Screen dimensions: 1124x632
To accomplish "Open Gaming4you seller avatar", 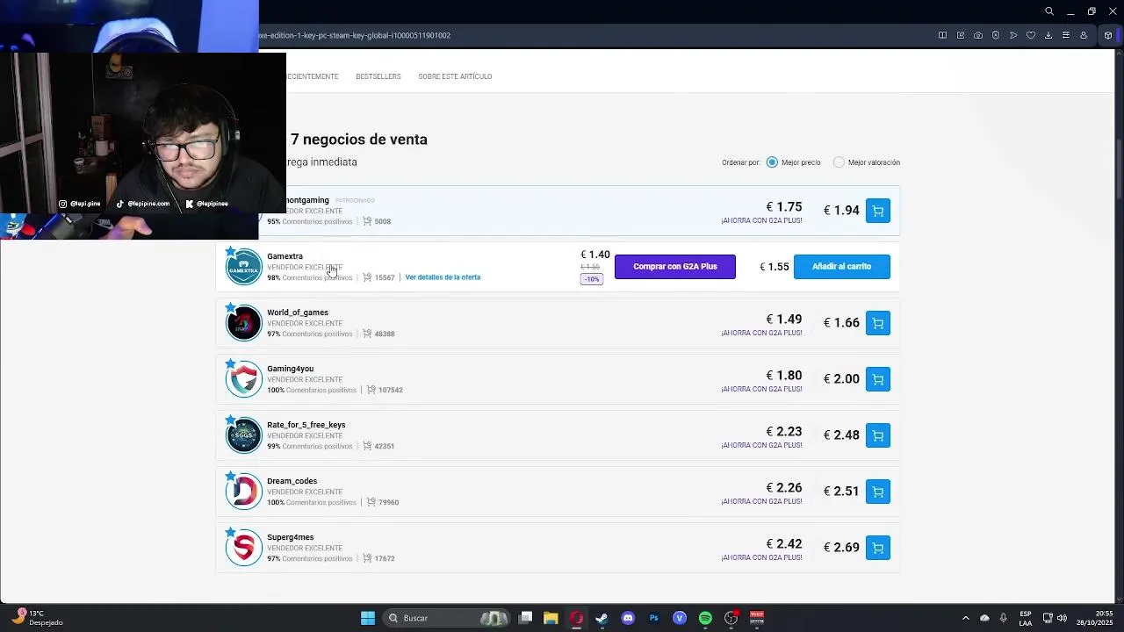I will pos(243,379).
